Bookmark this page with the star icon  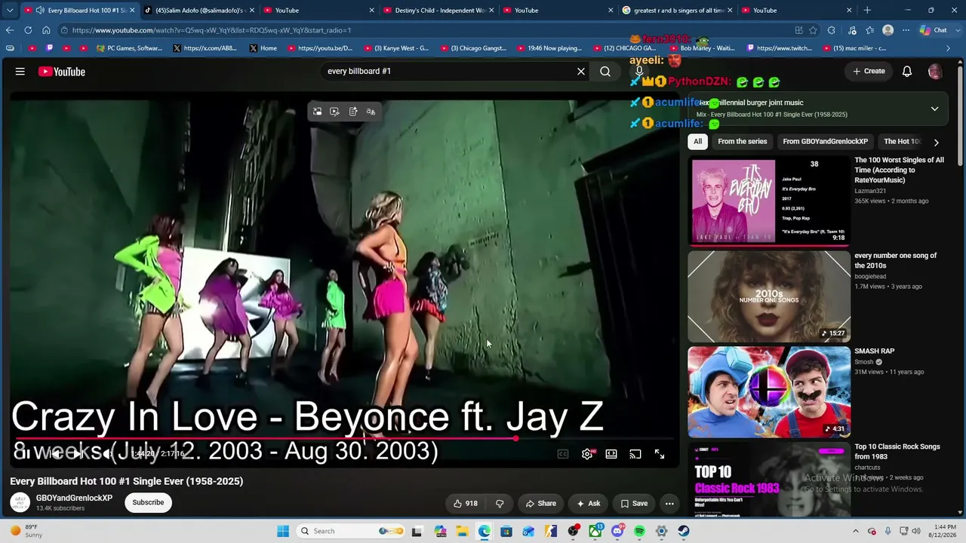(x=813, y=30)
